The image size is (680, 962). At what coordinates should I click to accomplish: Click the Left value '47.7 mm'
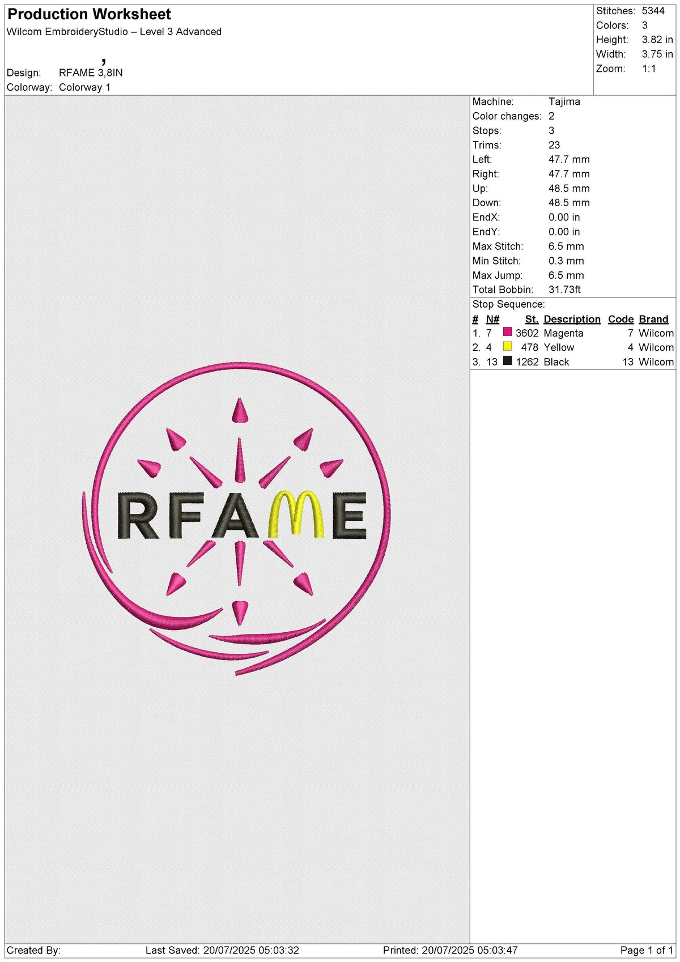pyautogui.click(x=569, y=159)
